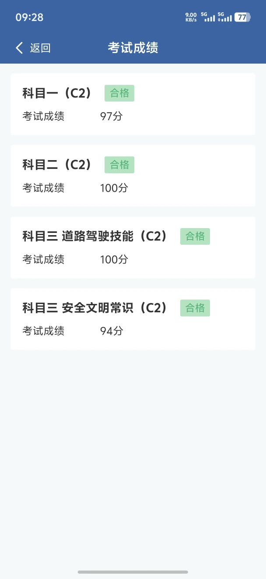The width and height of the screenshot is (266, 579).
Task: Open the 科目一（C2）result card
Action: (x=133, y=104)
